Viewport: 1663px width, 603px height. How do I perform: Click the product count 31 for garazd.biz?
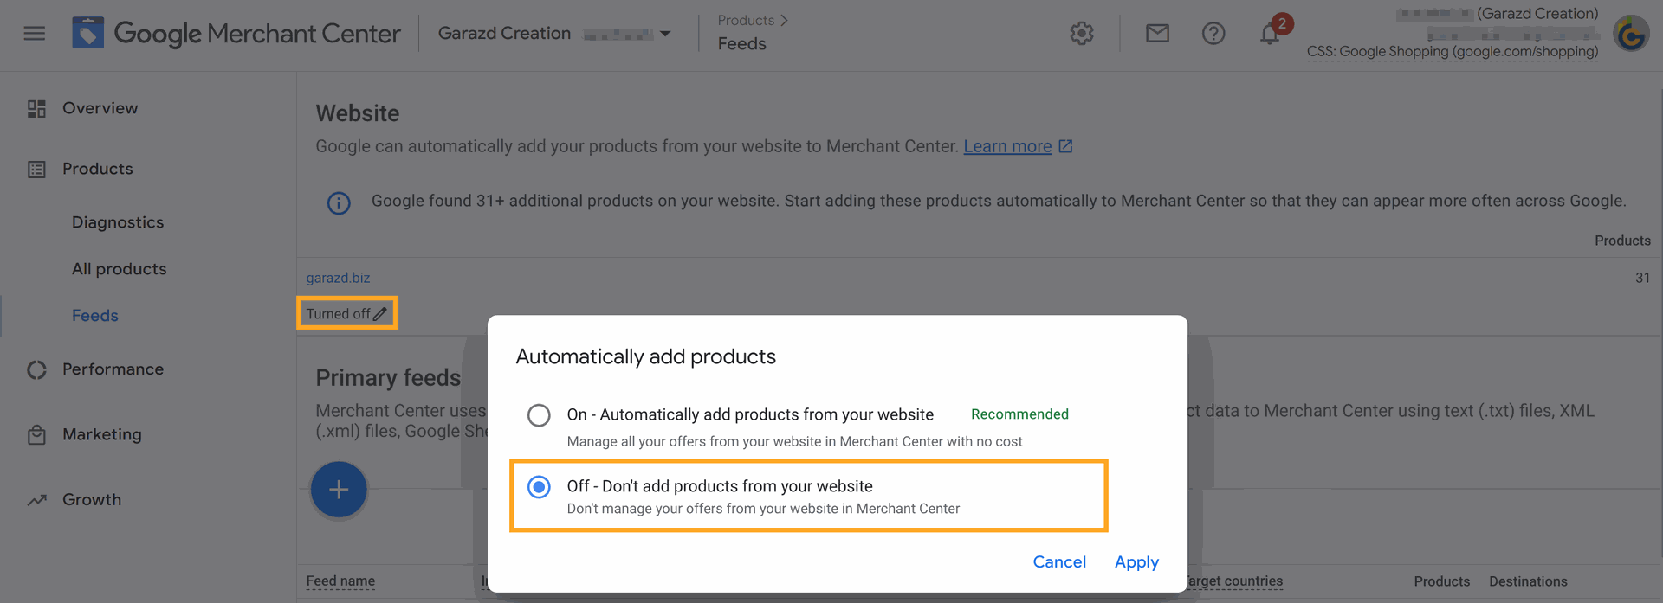pyautogui.click(x=1642, y=278)
